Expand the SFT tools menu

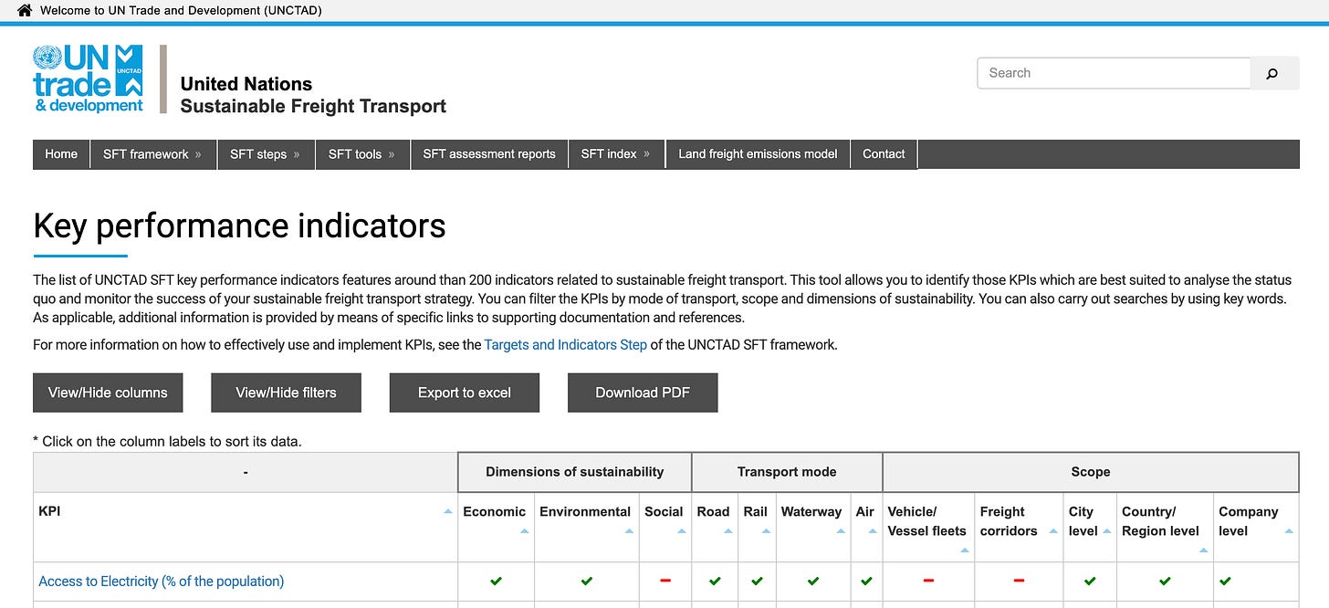362,154
